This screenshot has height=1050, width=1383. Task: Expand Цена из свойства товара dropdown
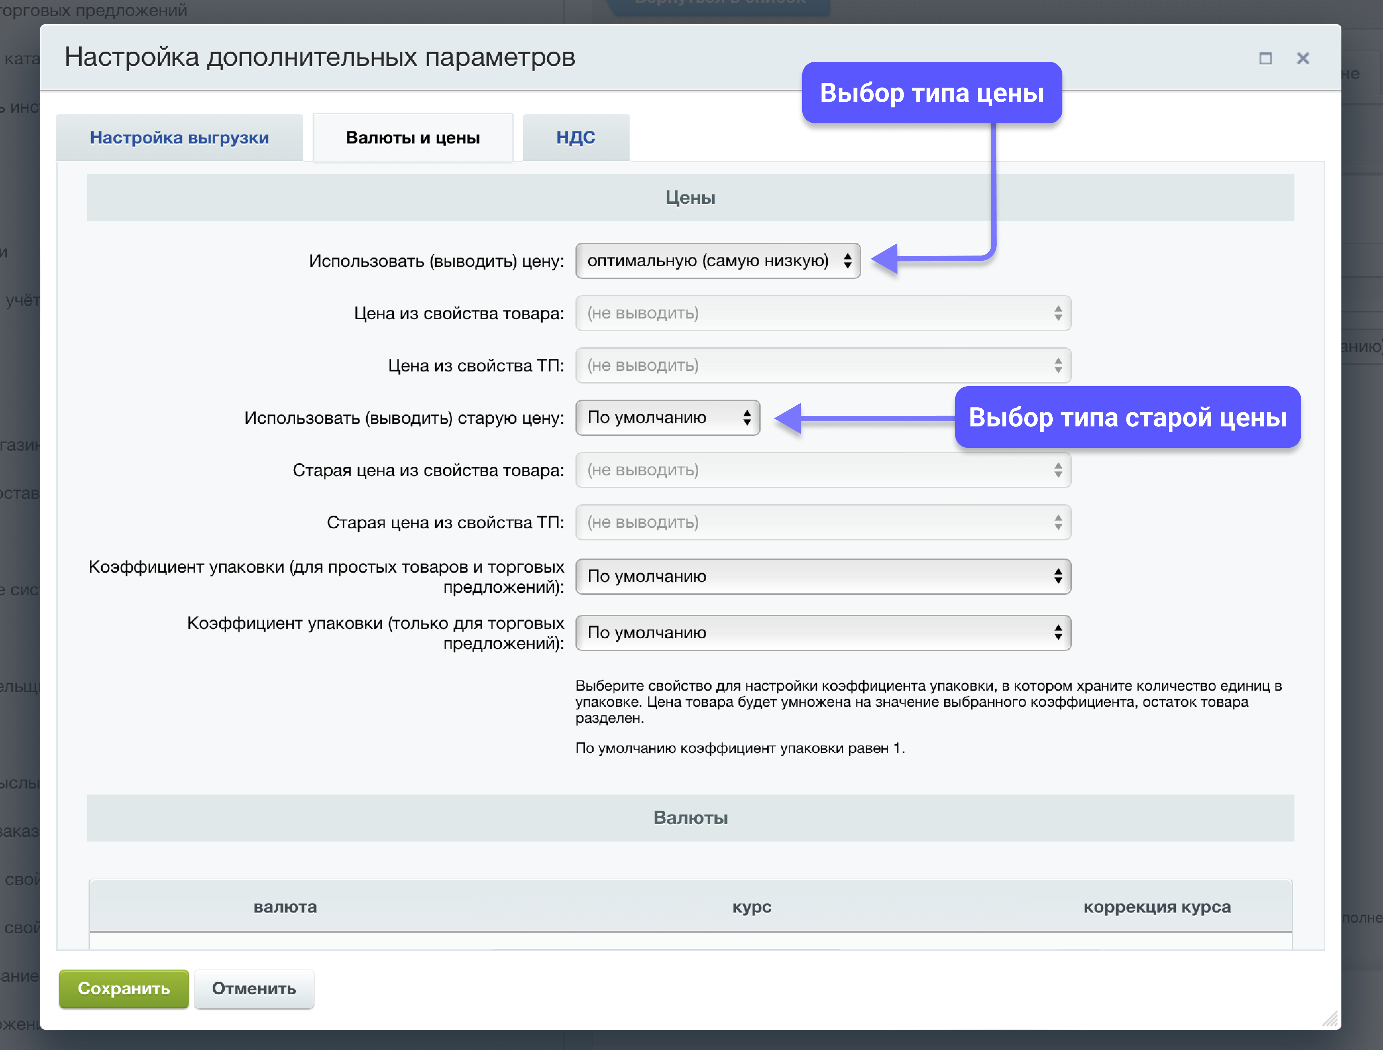pos(822,313)
